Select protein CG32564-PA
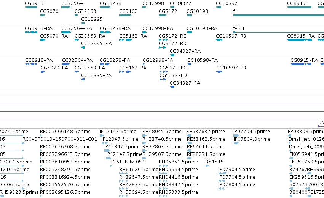This screenshot has width=324, height=198. coord(77,60)
